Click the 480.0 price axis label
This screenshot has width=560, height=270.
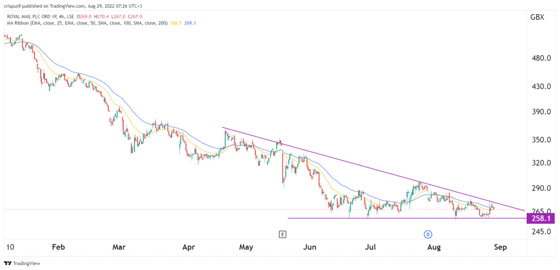[x=539, y=58]
